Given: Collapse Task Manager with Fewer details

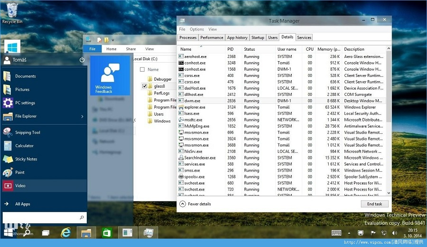Looking at the screenshot, I should point(195,204).
